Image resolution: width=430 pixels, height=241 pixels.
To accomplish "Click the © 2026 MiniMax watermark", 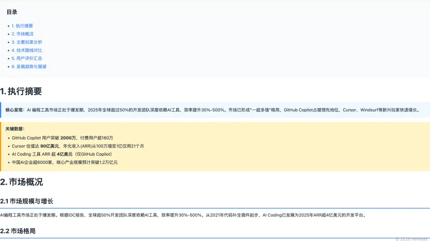I will (x=412, y=238).
